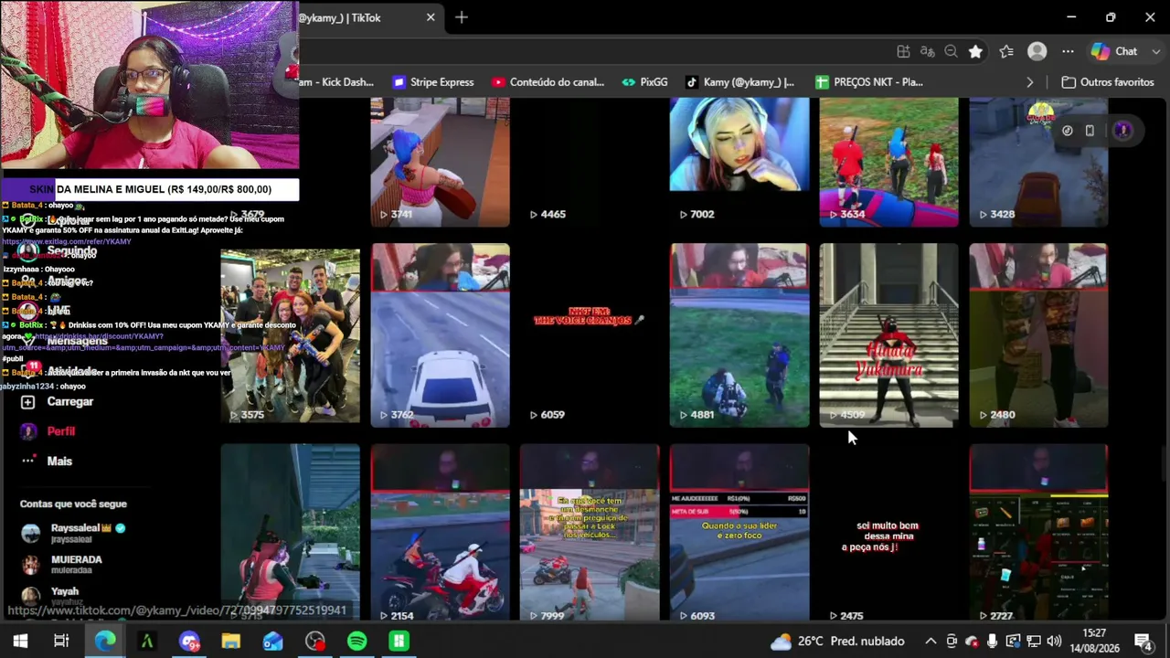Open the video with 2727 views
Viewport: 1170px width, 658px height.
click(x=1038, y=534)
